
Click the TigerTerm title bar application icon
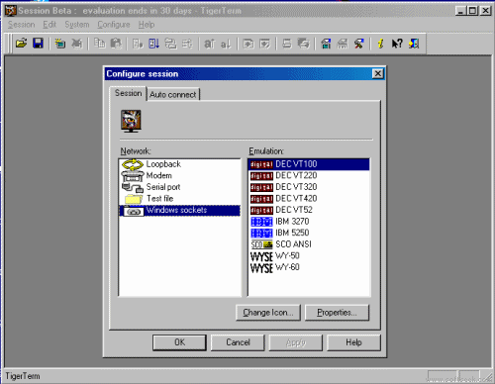(11, 11)
